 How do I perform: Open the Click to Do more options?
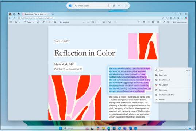119,5
